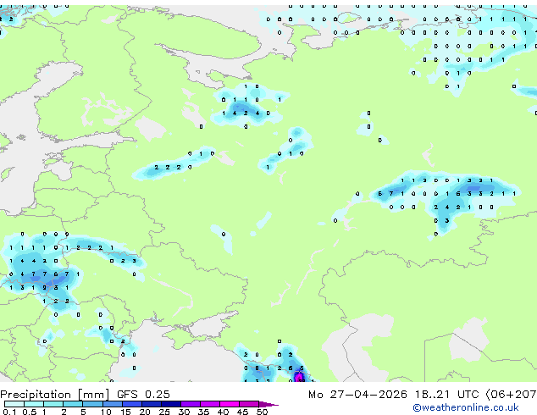Select the legend swatch between 35 and 40
This screenshot has height=415, width=537.
[210, 404]
